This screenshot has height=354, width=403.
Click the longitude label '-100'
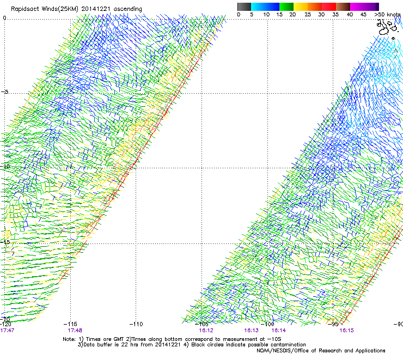pyautogui.click(x=267, y=324)
